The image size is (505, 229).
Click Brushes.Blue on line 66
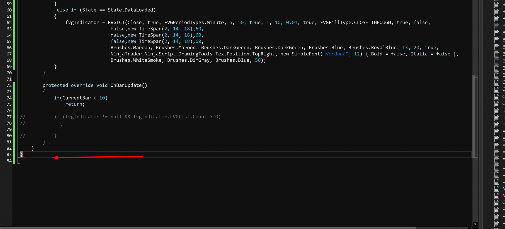coord(326,48)
